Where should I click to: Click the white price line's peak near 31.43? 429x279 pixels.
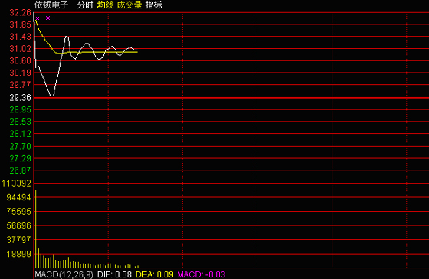tap(67, 37)
